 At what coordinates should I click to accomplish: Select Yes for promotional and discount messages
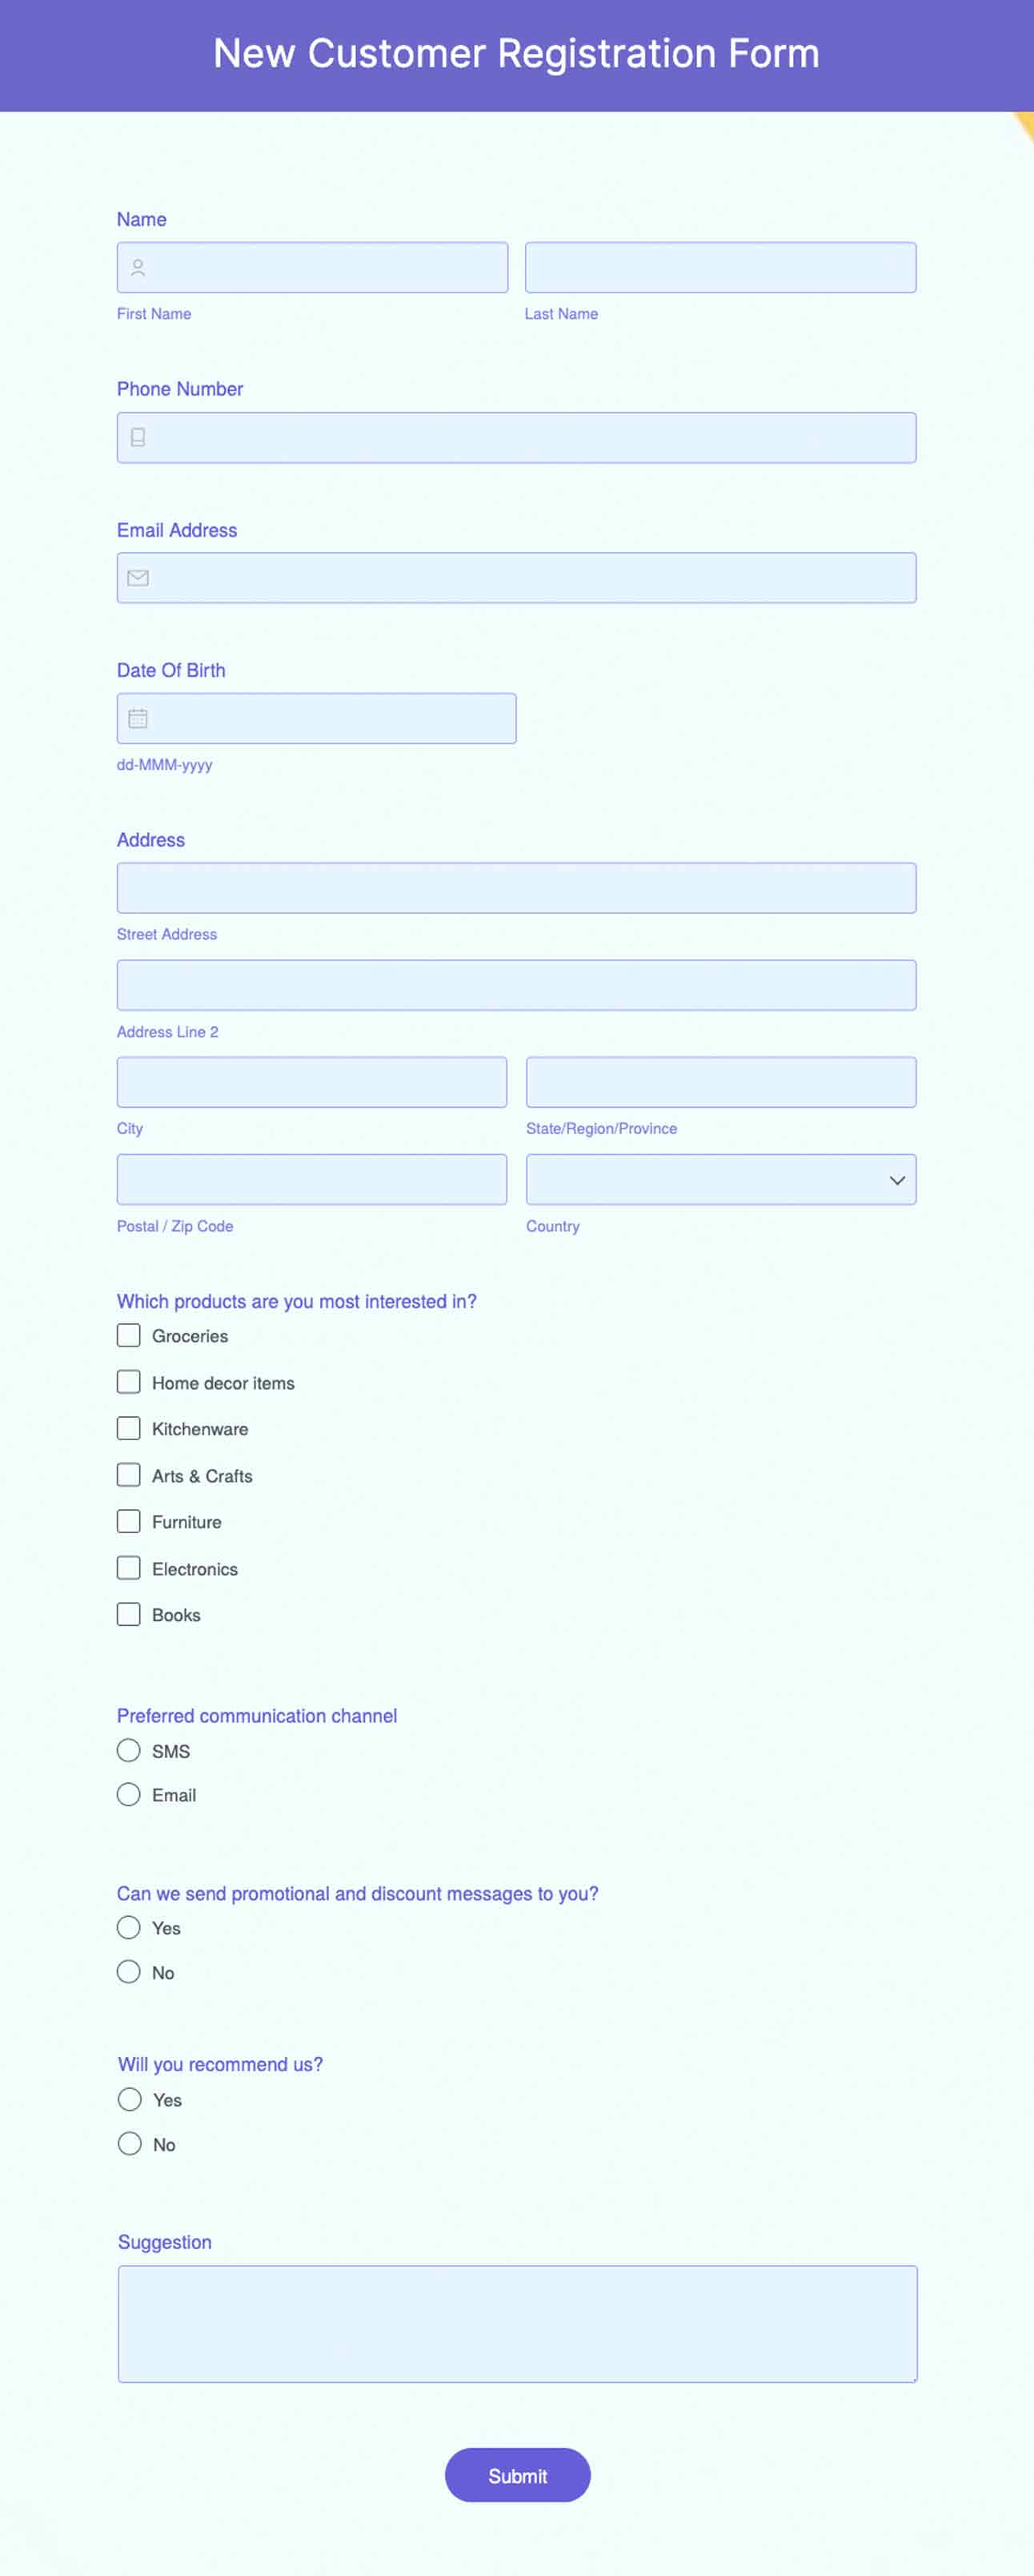tap(129, 1928)
